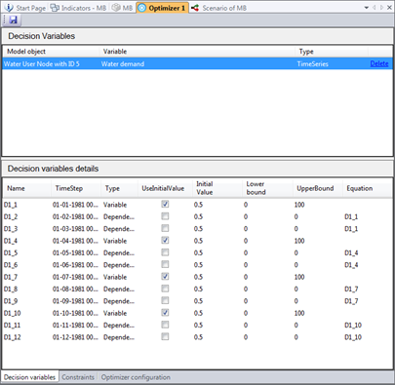This screenshot has width=395, height=385.
Task: Click the Optimizer 1 tab icon
Action: pos(141,8)
